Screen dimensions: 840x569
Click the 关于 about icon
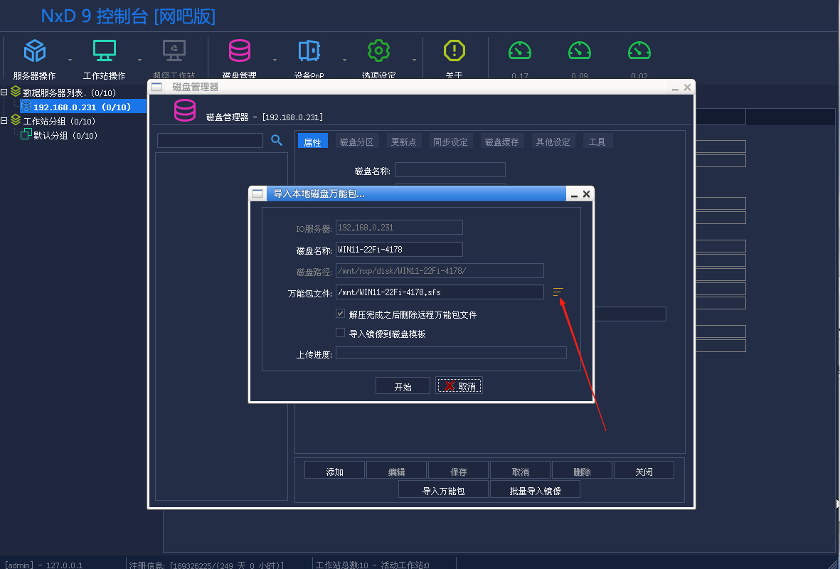tap(454, 50)
